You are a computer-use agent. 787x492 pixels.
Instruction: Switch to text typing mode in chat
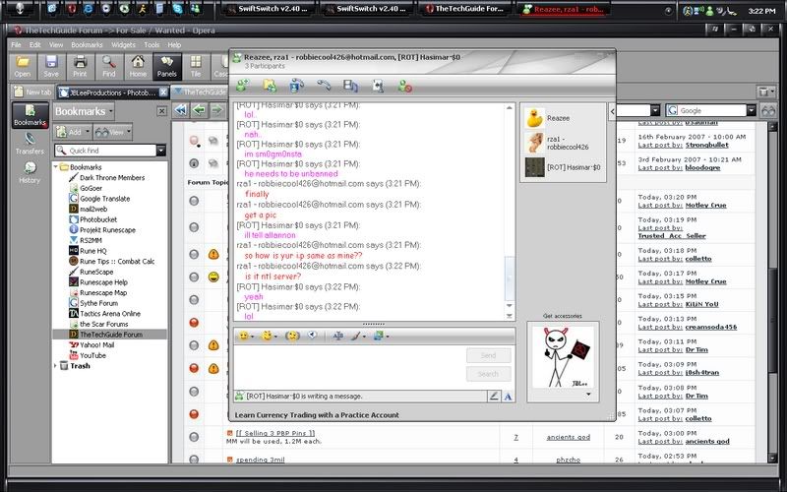509,396
